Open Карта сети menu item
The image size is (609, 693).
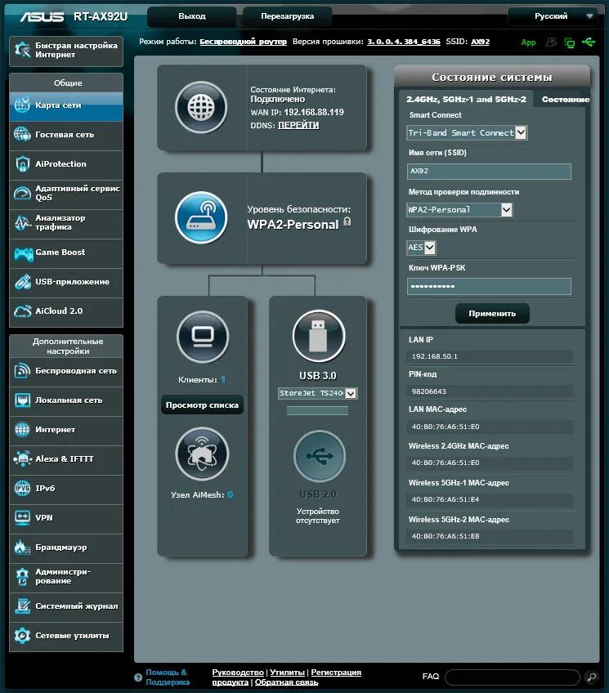(66, 106)
